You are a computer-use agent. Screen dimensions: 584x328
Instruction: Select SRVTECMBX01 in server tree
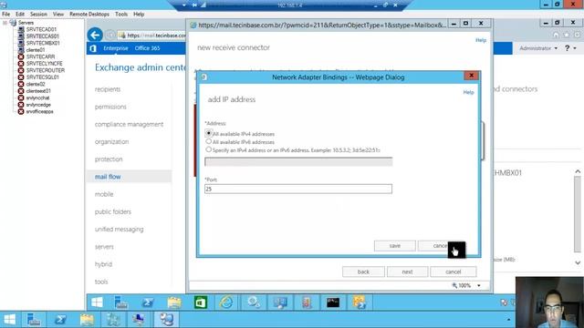click(x=43, y=43)
